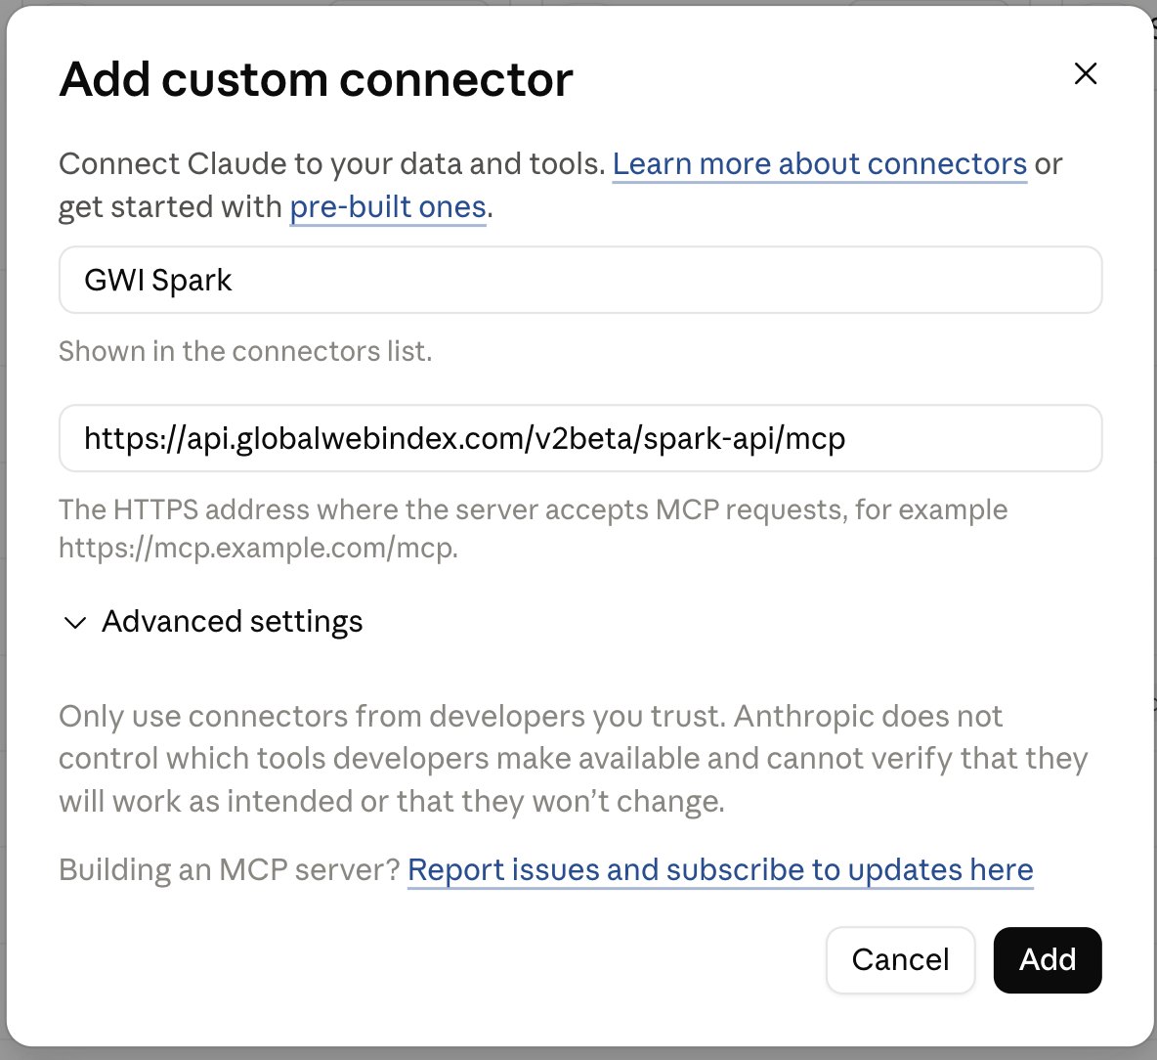Click the chevron icon beside Advanced settings
1157x1060 pixels.
click(x=75, y=622)
